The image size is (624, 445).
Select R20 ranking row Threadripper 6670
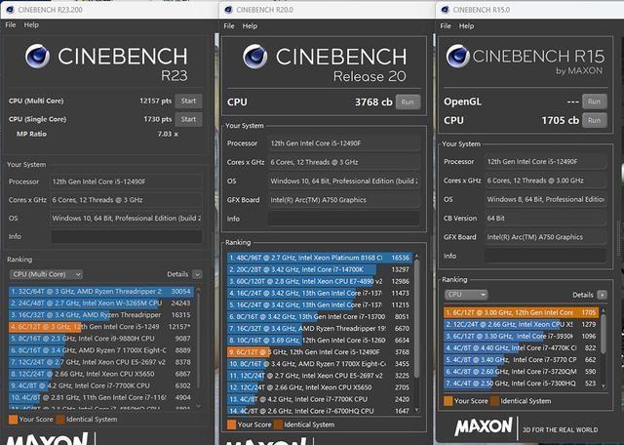(x=320, y=329)
